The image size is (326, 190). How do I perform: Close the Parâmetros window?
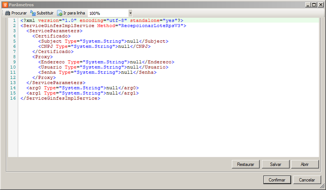[x=321, y=4]
